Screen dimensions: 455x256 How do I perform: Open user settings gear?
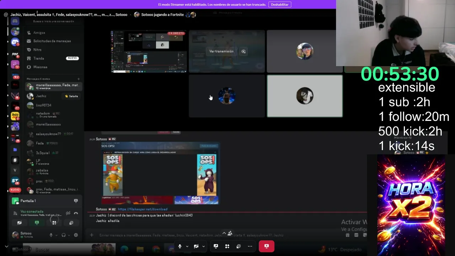point(76,235)
